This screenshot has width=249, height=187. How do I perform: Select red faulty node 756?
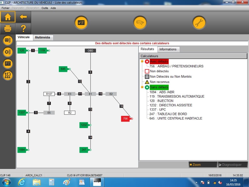pos(125,119)
